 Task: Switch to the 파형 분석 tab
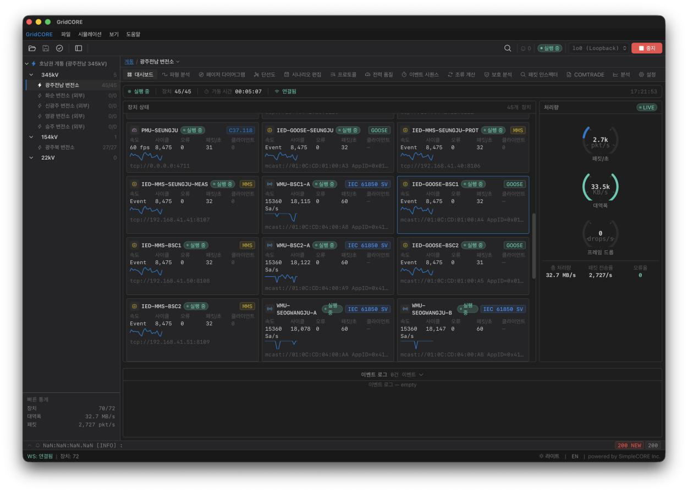pyautogui.click(x=175, y=74)
